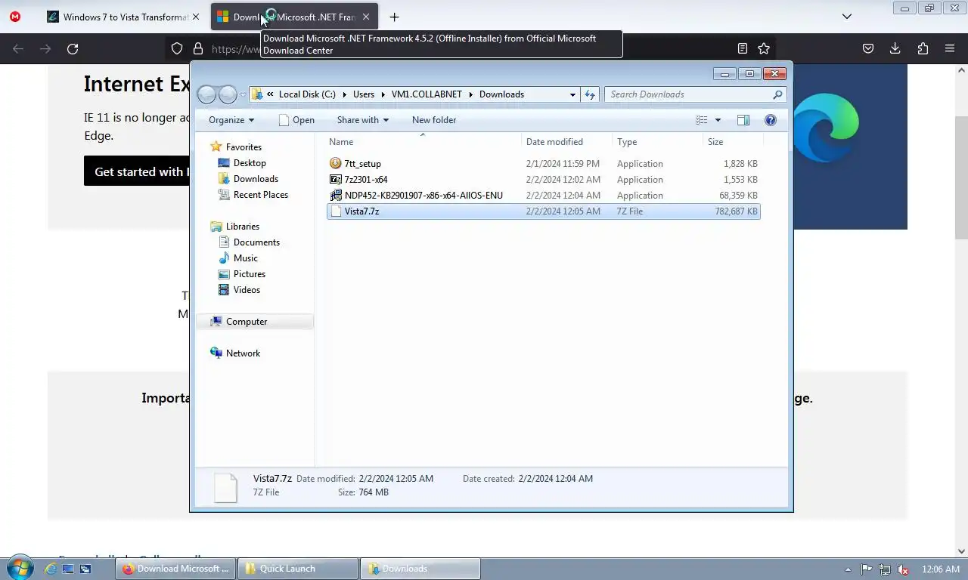Bookmark this page with the star

click(764, 49)
